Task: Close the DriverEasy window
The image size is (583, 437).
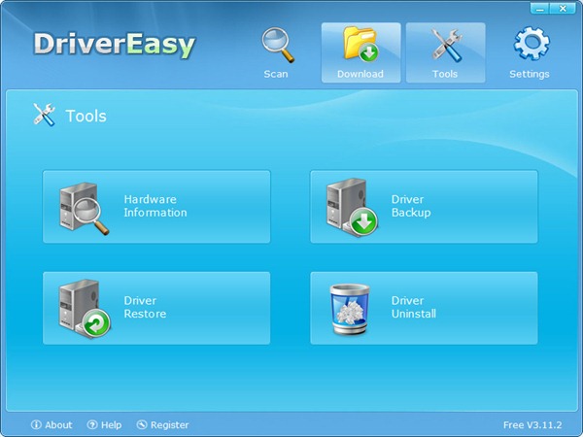Action: pos(563,8)
